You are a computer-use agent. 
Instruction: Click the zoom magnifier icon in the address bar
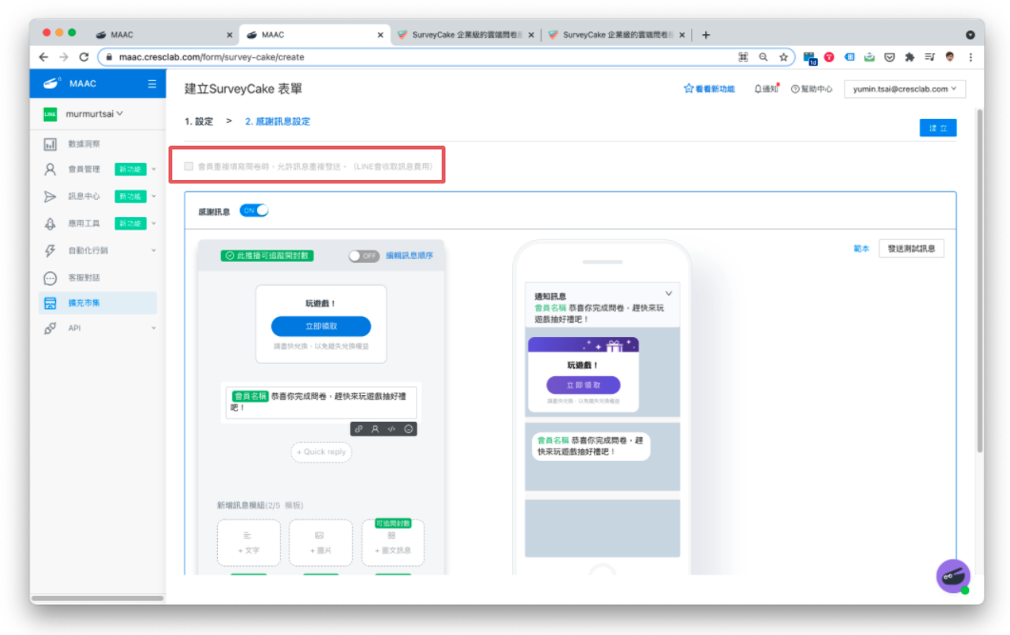pos(763,57)
